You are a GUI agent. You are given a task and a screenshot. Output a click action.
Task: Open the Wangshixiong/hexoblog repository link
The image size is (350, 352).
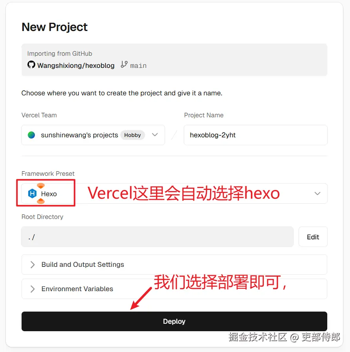(76, 66)
